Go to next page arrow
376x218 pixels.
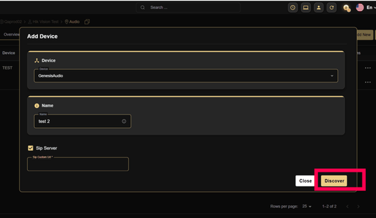point(358,206)
